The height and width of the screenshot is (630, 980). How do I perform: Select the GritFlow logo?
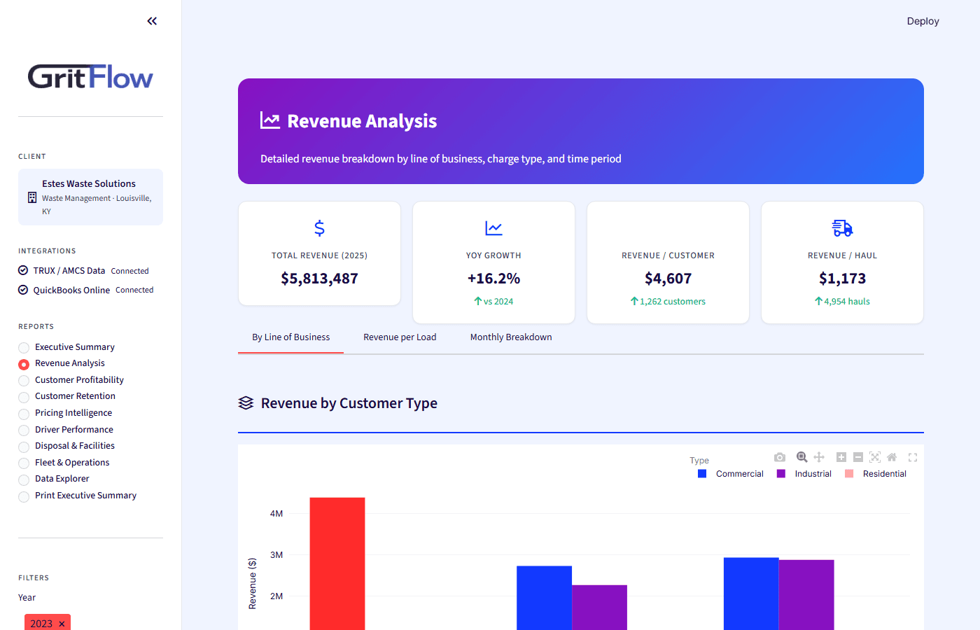90,76
